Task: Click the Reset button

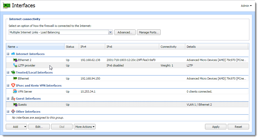Action: 238,127
